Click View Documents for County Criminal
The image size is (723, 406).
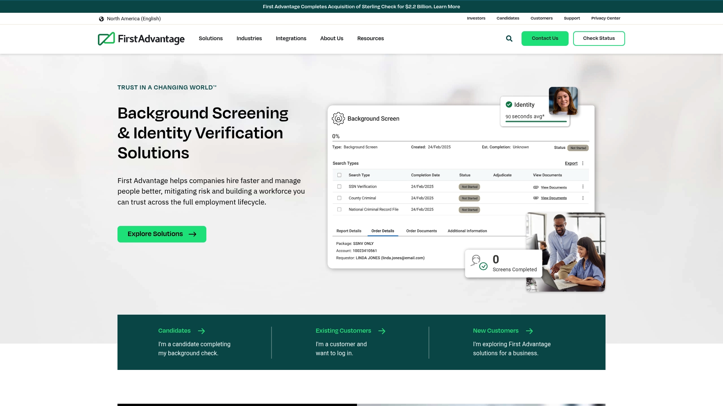click(554, 198)
